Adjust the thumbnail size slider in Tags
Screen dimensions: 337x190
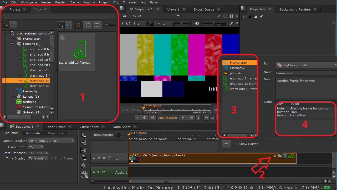point(106,25)
